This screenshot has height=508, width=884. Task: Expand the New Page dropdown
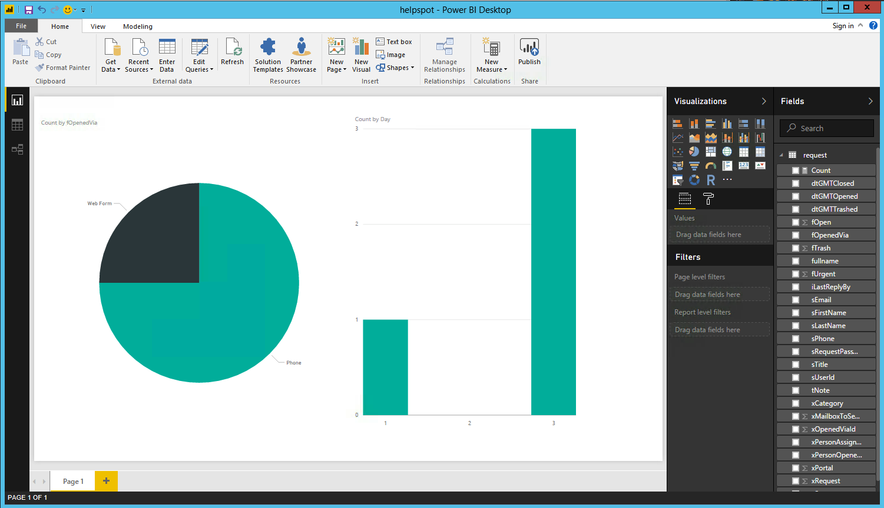tap(337, 55)
